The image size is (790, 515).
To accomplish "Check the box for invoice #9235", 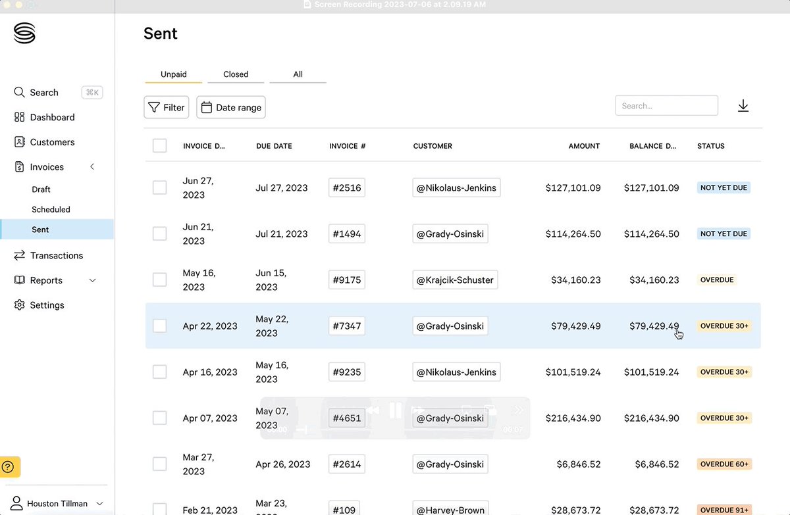I will click(x=159, y=372).
